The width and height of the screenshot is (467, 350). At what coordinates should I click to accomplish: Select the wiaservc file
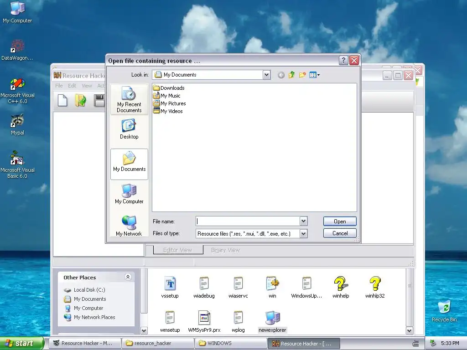pyautogui.click(x=238, y=287)
